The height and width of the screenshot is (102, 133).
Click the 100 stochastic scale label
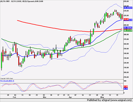(x=125, y=81)
